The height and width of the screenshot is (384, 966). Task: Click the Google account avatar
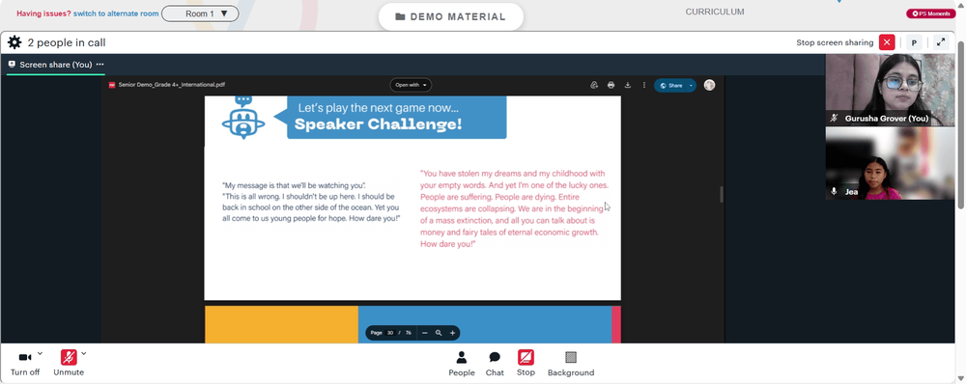(709, 85)
